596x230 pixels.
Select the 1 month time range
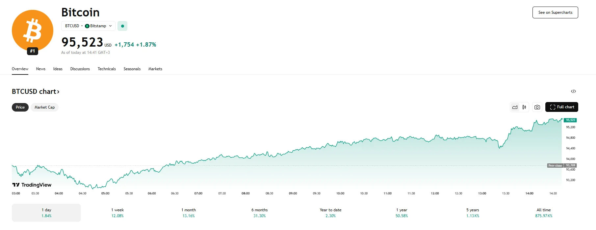click(189, 213)
